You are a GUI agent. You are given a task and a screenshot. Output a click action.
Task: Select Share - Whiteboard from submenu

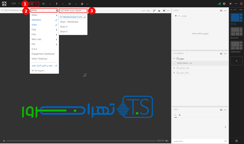[69, 22]
